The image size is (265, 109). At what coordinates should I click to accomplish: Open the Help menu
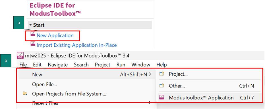click(162, 65)
